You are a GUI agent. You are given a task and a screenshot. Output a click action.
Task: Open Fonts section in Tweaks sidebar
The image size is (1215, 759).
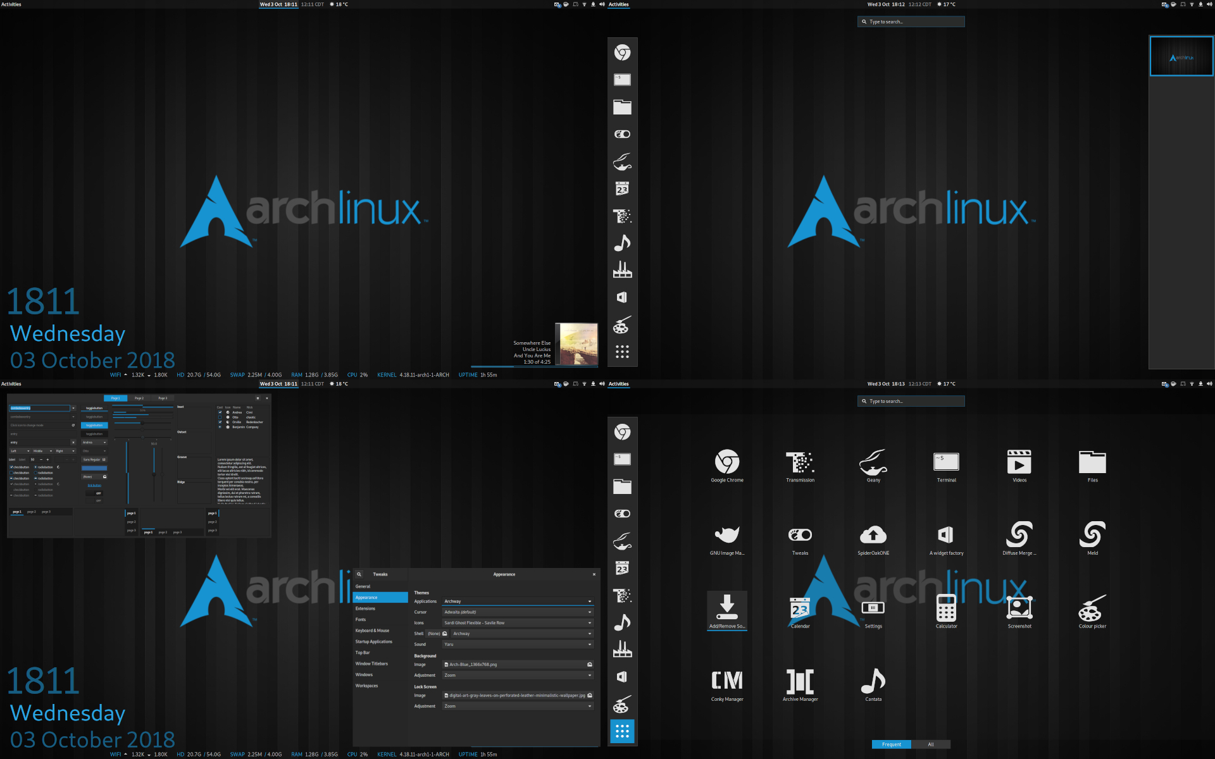(x=380, y=620)
